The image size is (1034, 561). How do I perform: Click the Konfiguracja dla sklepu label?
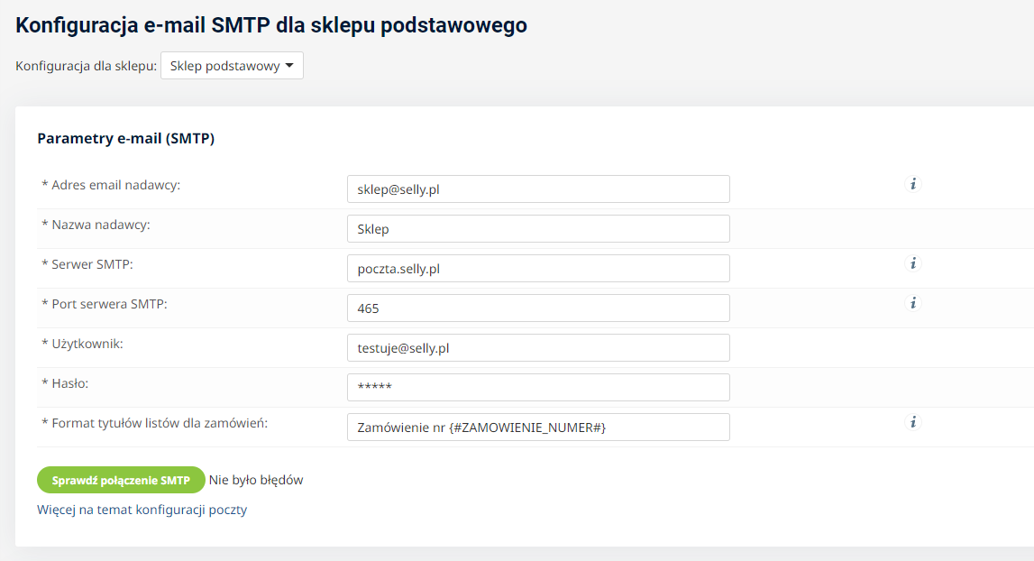click(86, 66)
